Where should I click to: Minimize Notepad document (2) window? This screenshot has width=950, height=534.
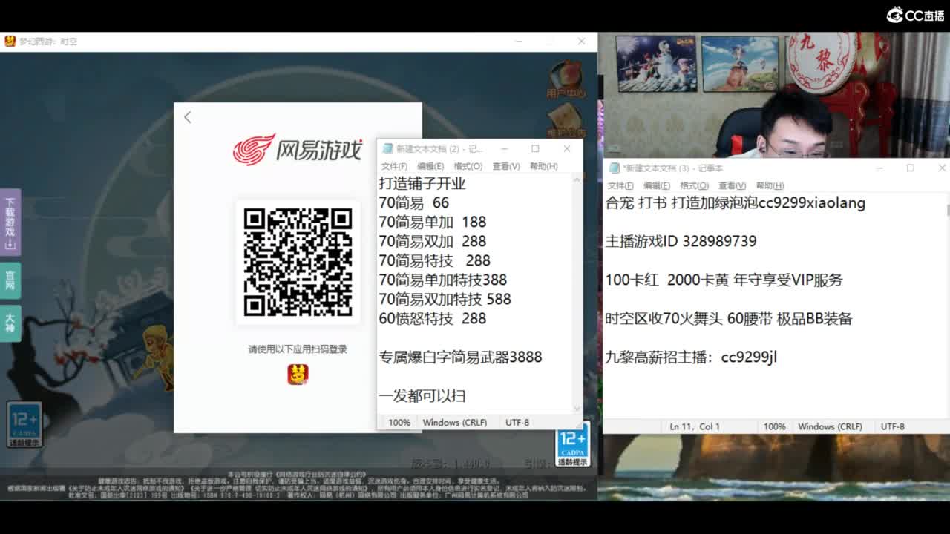(x=504, y=148)
